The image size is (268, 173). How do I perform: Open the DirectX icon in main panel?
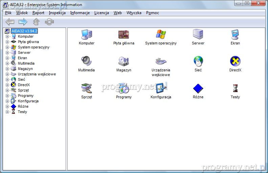tap(235, 62)
